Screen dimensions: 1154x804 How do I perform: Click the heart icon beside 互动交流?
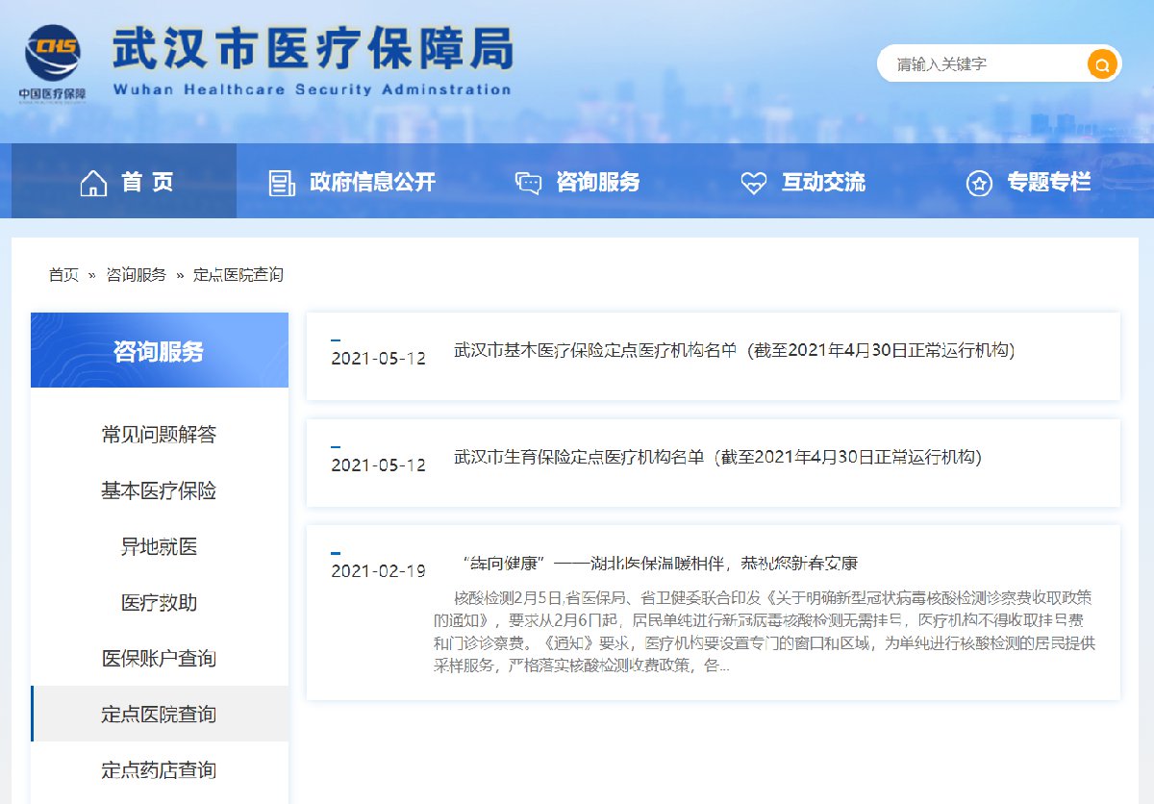pyautogui.click(x=753, y=183)
